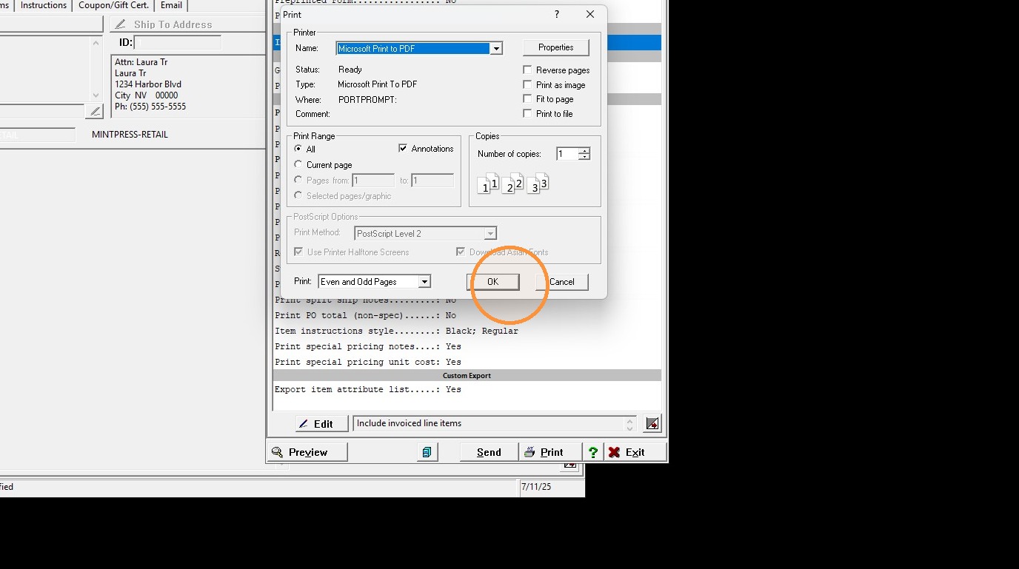The width and height of the screenshot is (1019, 569).
Task: Enable Print as image checkbox
Action: coord(527,84)
